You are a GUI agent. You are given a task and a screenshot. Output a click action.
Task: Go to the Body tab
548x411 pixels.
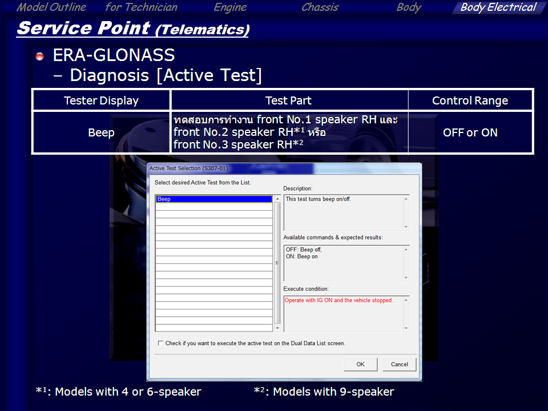click(x=409, y=7)
